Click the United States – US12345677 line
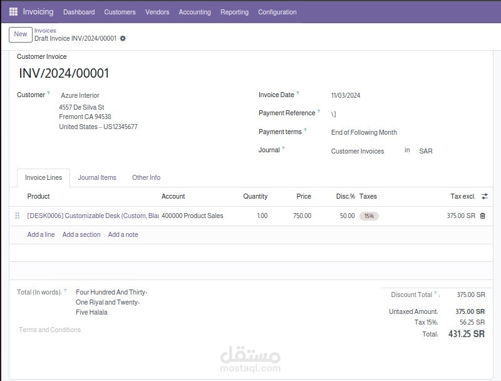 point(98,127)
